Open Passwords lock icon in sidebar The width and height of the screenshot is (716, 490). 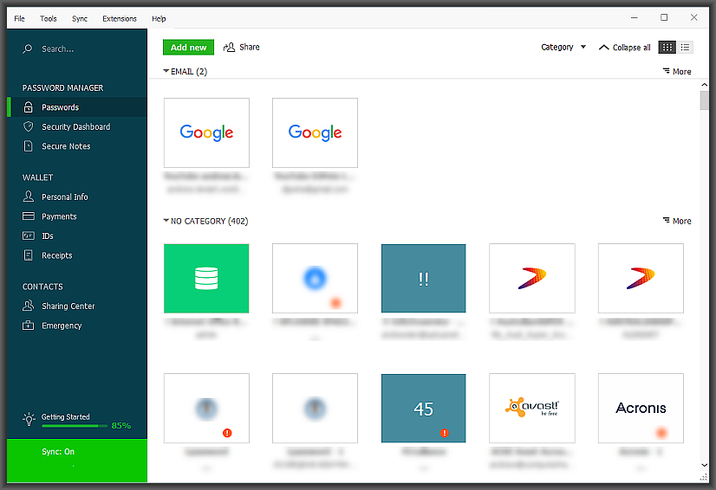click(x=29, y=107)
